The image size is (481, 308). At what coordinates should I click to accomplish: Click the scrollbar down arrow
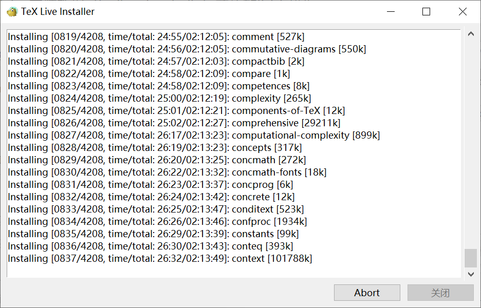[471, 274]
